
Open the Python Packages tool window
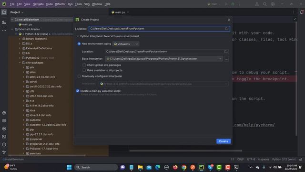[4, 120]
